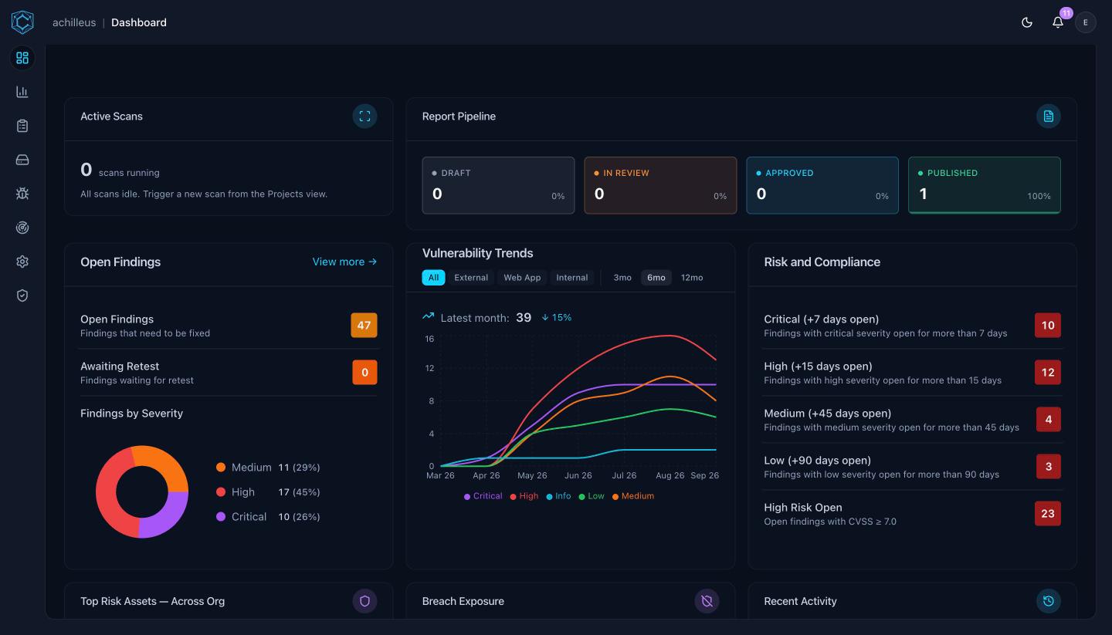Viewport: 1112px width, 635px height.
Task: Click the Breach Exposure shield-off icon
Action: pyautogui.click(x=707, y=601)
